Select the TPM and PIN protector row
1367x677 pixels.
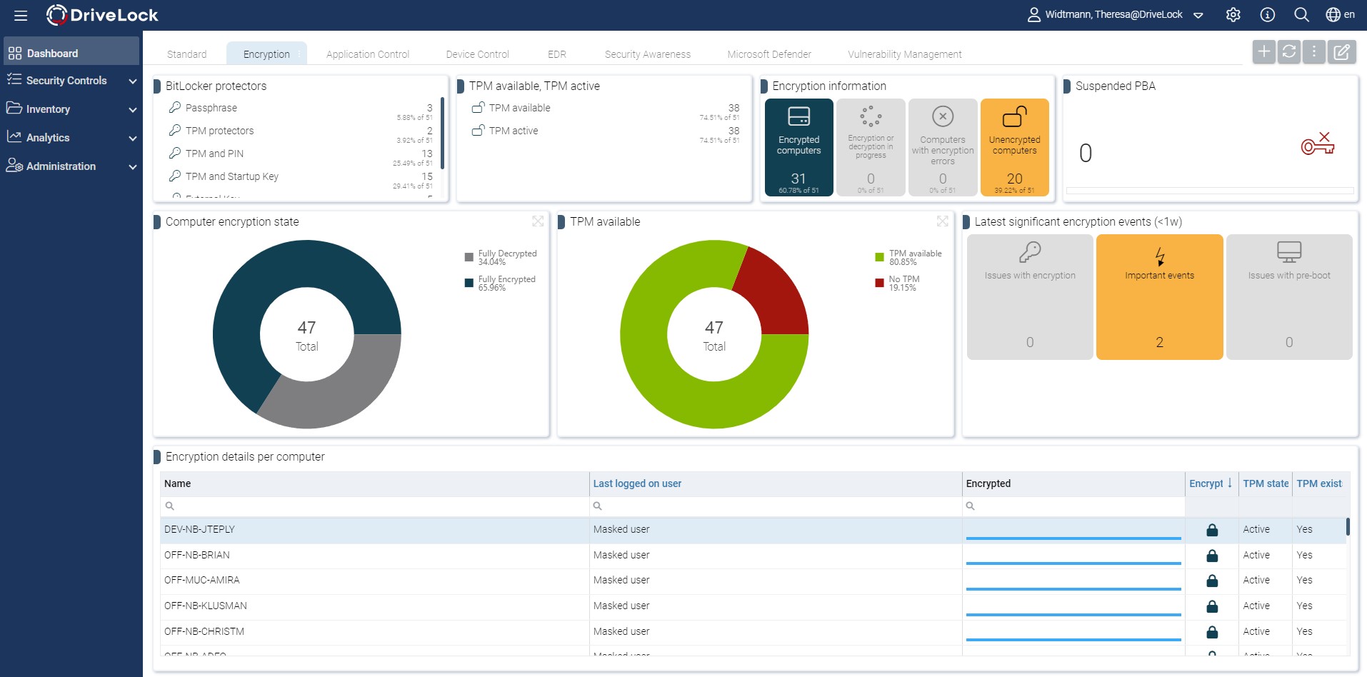coord(301,156)
